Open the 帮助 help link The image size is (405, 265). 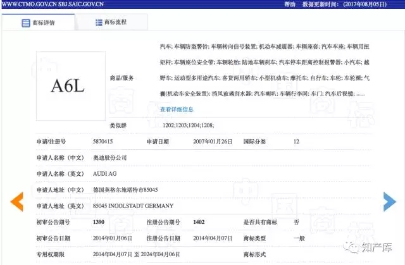[x=290, y=4]
